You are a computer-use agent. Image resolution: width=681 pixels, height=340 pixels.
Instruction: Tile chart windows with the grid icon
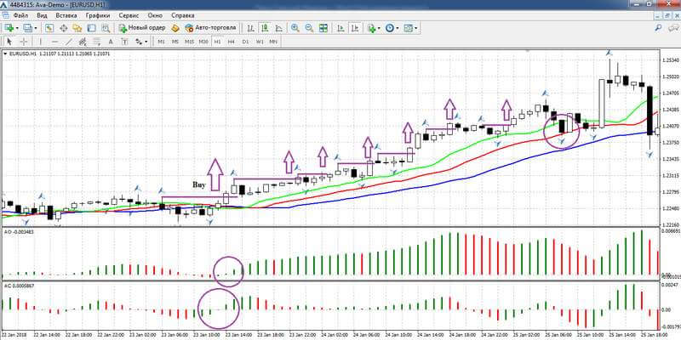click(x=323, y=28)
